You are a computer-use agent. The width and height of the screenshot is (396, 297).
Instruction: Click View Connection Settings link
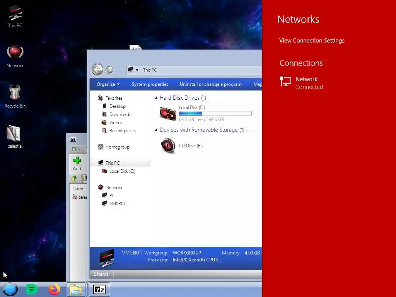(x=312, y=40)
